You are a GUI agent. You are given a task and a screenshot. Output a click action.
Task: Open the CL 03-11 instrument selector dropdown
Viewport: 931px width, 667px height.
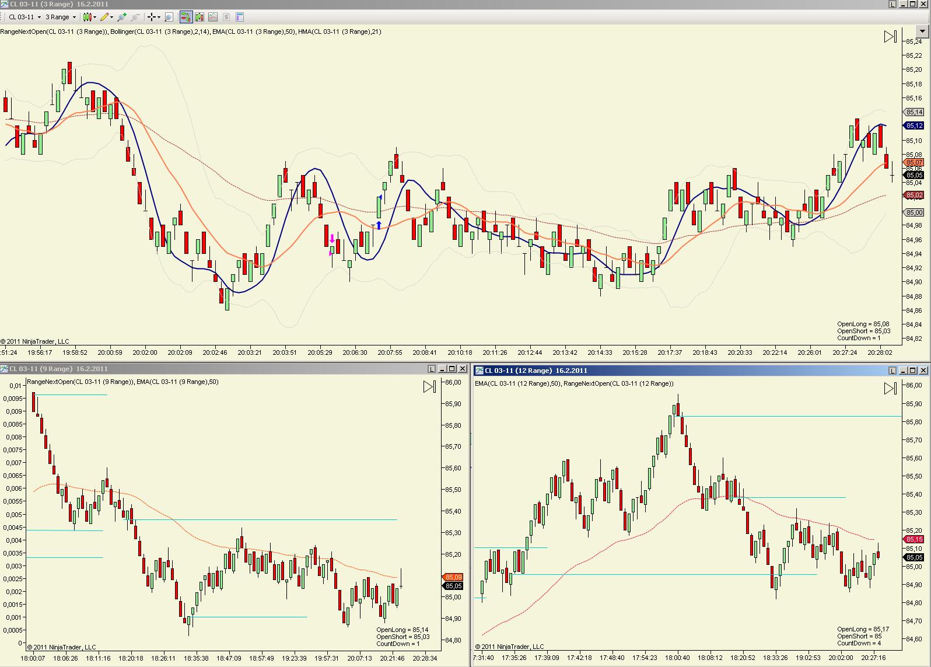[x=25, y=17]
